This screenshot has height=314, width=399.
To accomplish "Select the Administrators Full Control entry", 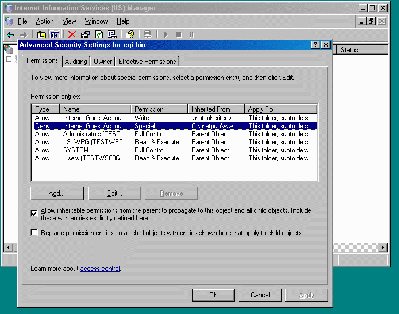I will click(x=174, y=134).
